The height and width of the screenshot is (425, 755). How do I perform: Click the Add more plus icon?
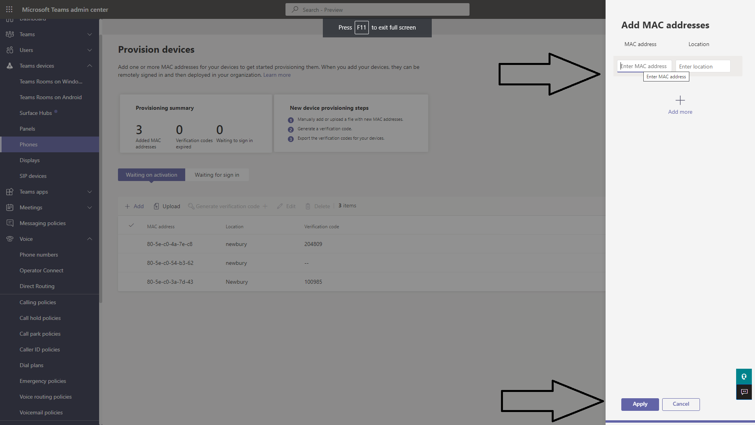pyautogui.click(x=680, y=100)
